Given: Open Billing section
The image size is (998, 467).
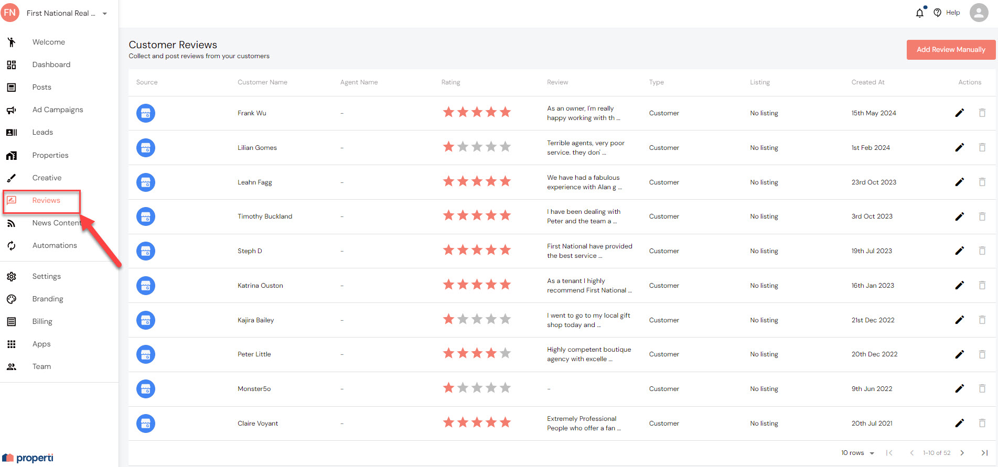Looking at the screenshot, I should click(x=42, y=321).
